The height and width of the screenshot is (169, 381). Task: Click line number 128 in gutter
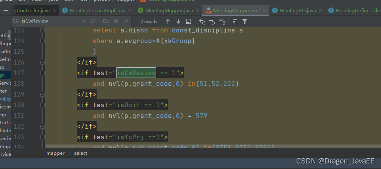click(x=19, y=84)
